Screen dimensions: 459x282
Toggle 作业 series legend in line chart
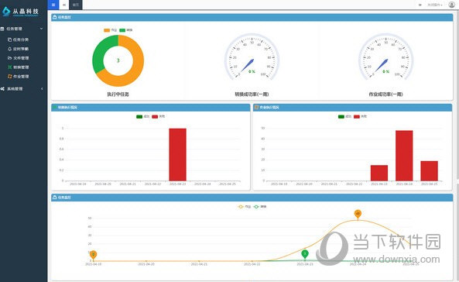[x=245, y=207]
